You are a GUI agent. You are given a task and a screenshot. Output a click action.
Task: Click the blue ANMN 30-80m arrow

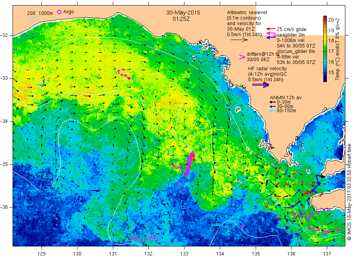[273, 106]
